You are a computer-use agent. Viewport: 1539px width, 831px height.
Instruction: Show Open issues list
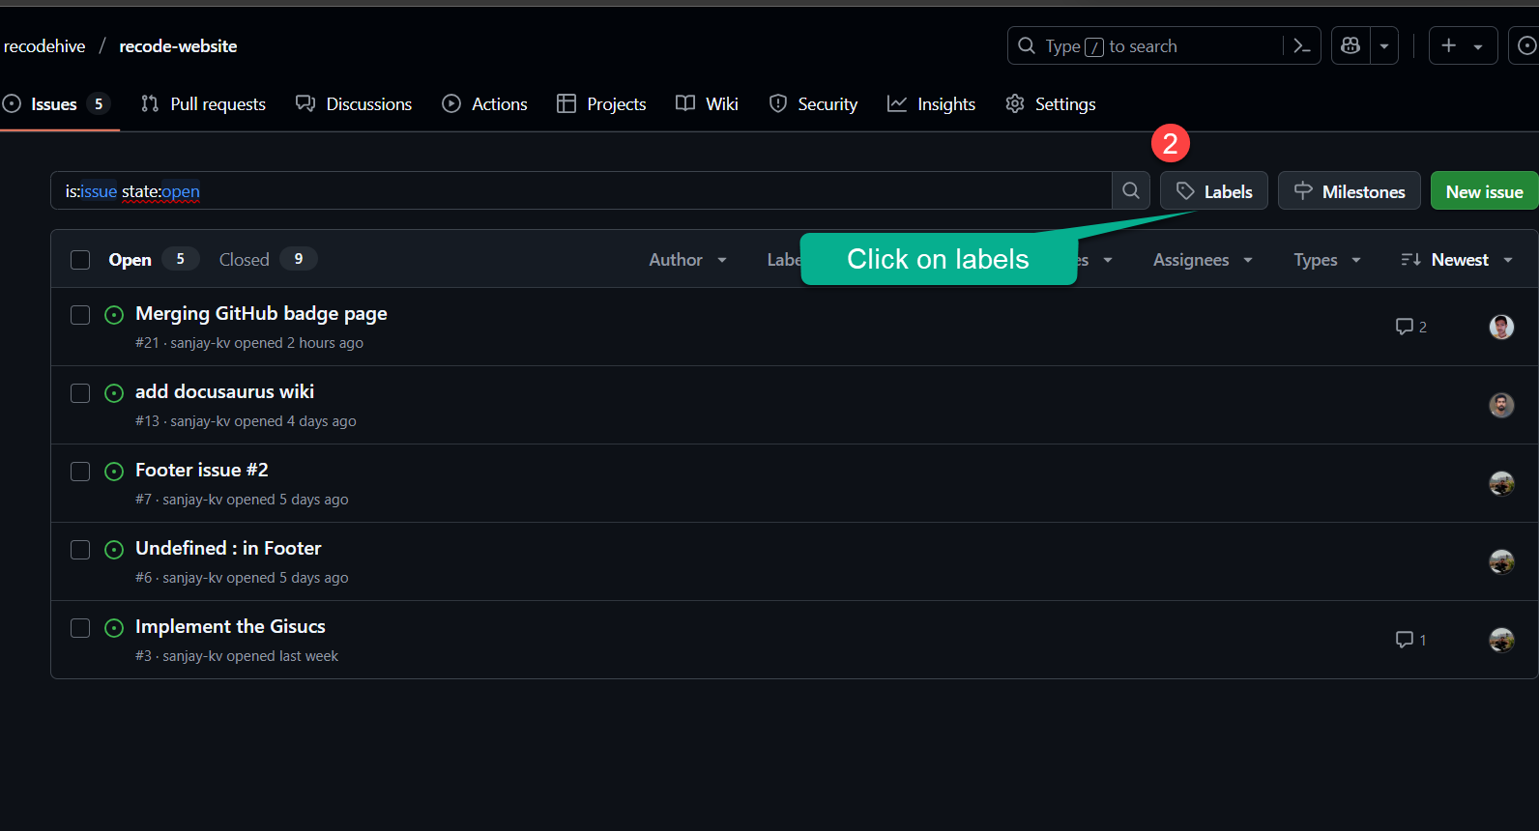point(153,259)
